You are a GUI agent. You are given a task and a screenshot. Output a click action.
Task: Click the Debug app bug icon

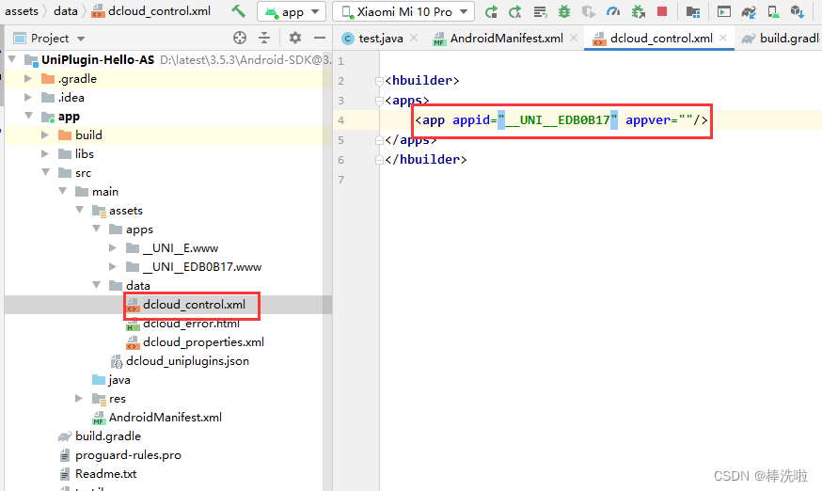(563, 11)
